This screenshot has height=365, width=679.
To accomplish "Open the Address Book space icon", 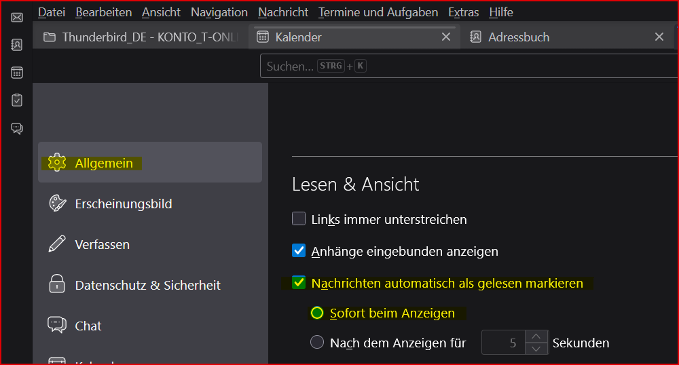I will (x=17, y=45).
